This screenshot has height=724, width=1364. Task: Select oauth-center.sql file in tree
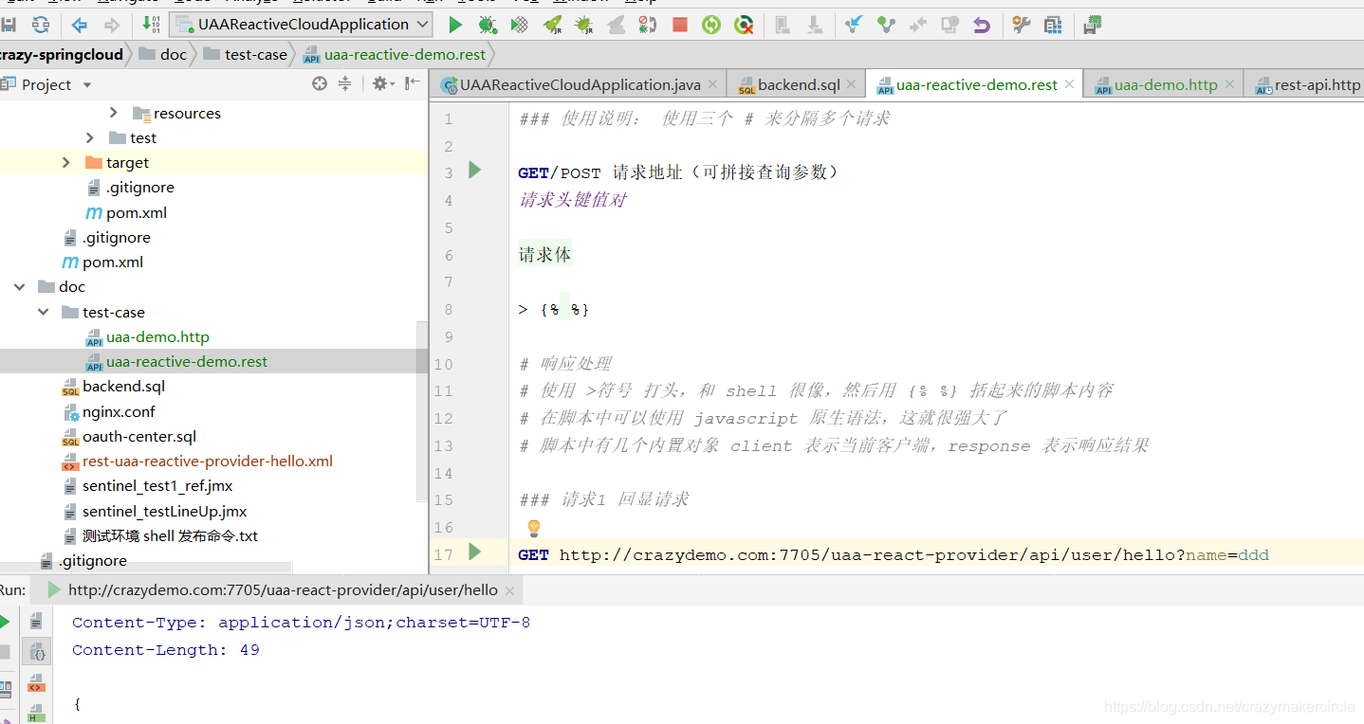coord(139,436)
